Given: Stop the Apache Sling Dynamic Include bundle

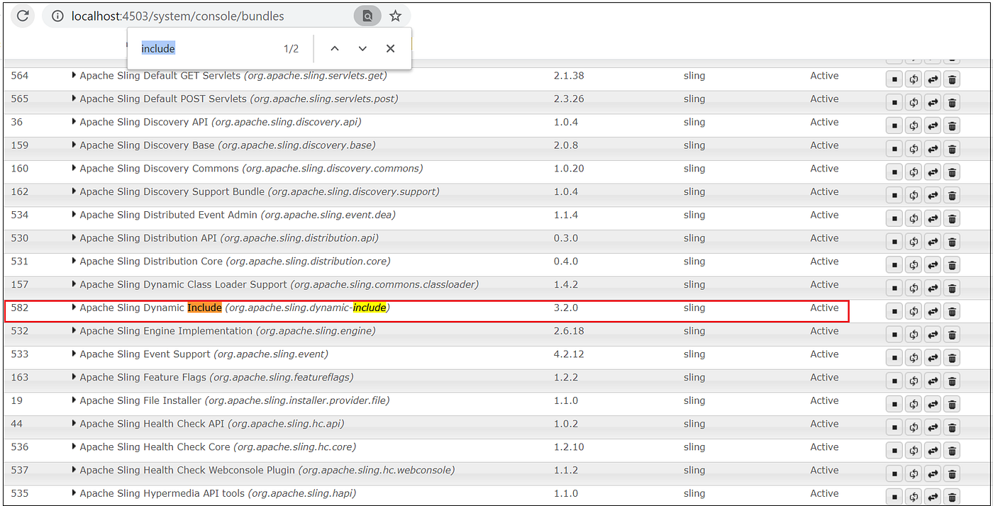Looking at the screenshot, I should click(894, 310).
